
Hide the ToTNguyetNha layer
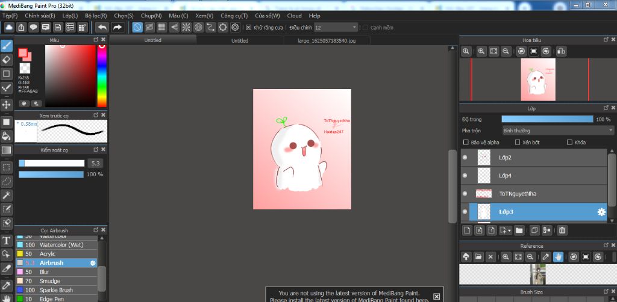[x=465, y=194]
